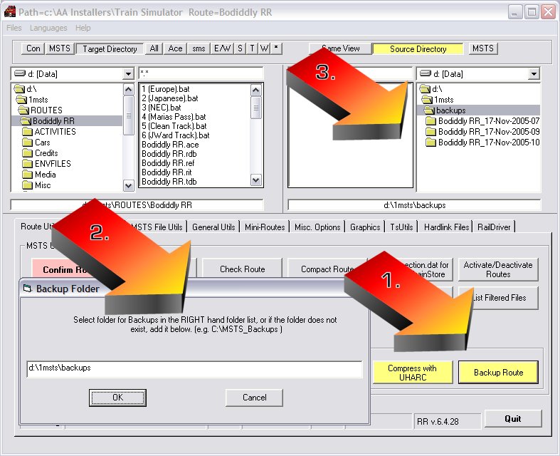The image size is (560, 456).
Task: Click backups folder icon in right tree
Action: click(429, 110)
